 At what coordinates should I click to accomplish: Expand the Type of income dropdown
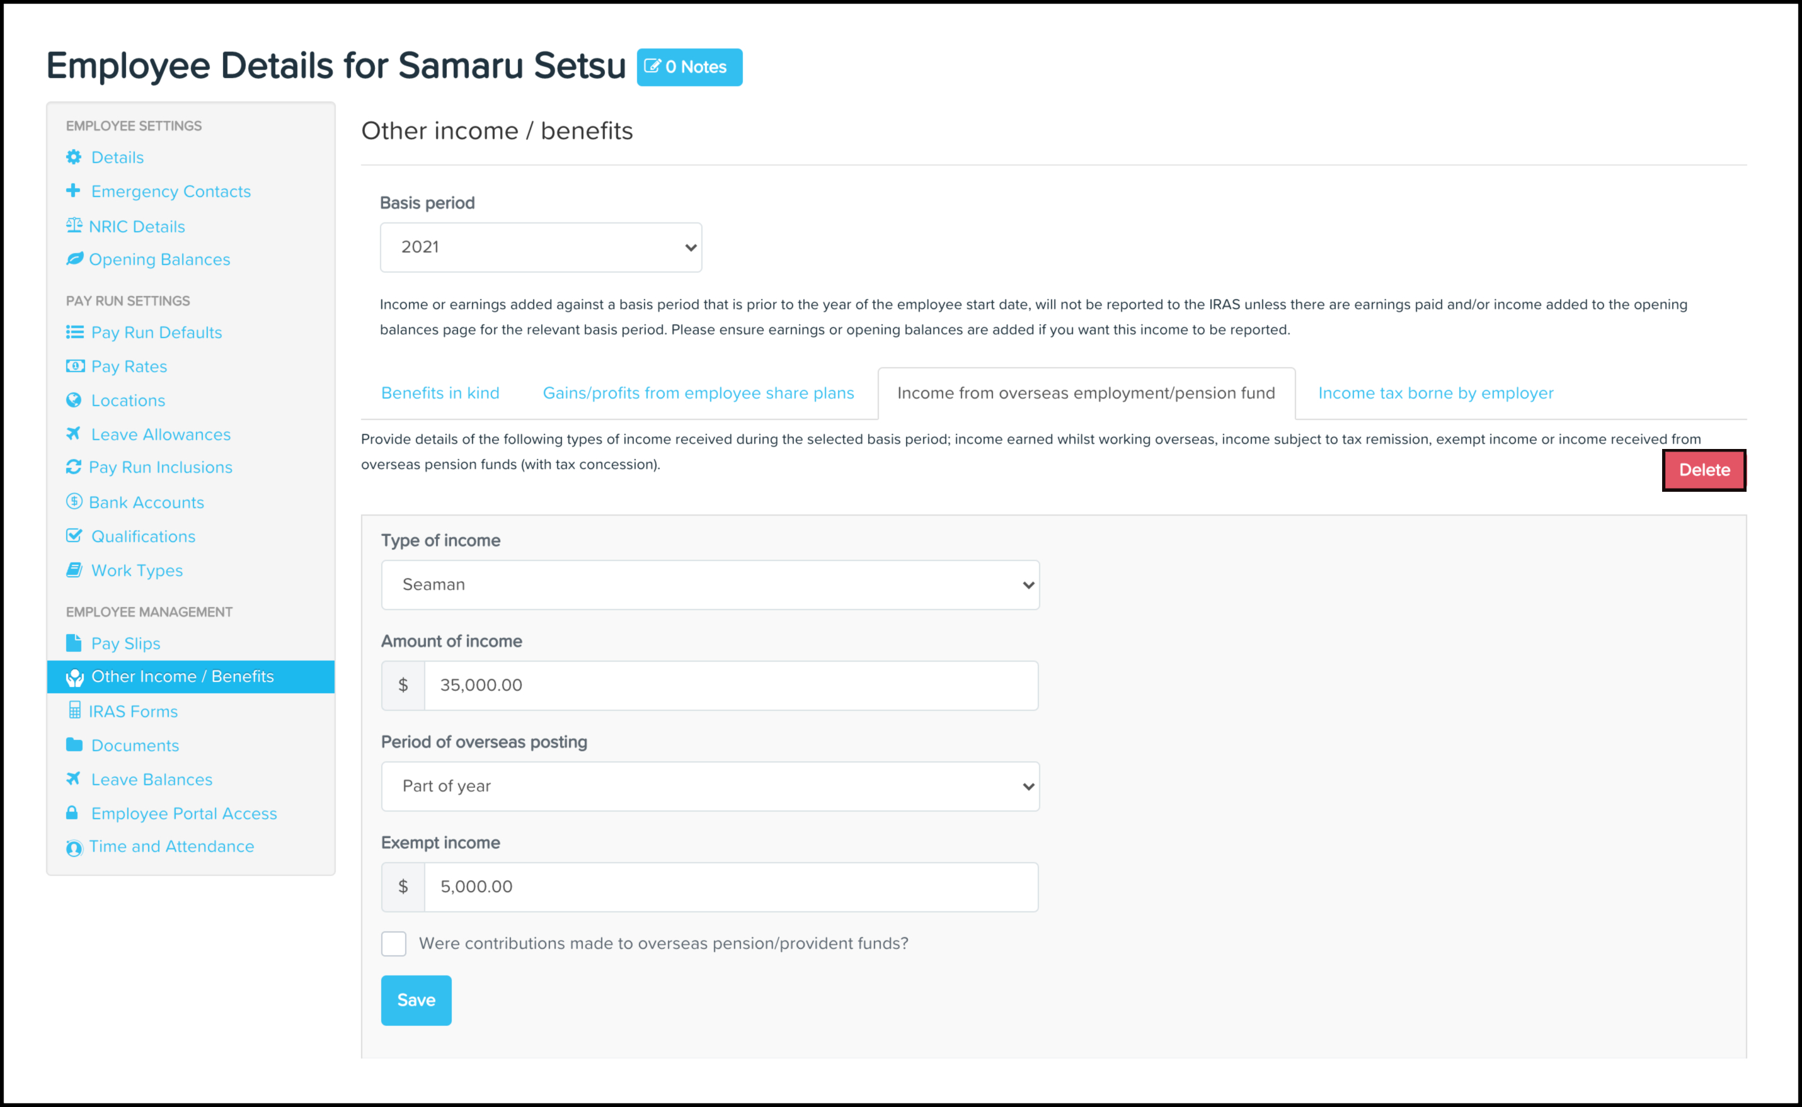click(x=710, y=584)
